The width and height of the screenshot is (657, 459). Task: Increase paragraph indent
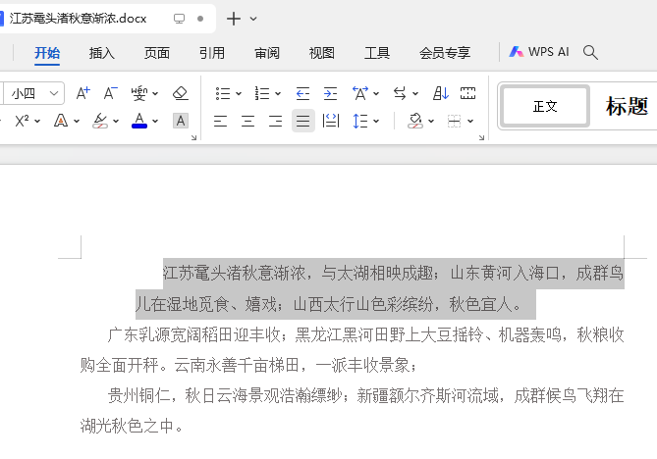coord(330,93)
